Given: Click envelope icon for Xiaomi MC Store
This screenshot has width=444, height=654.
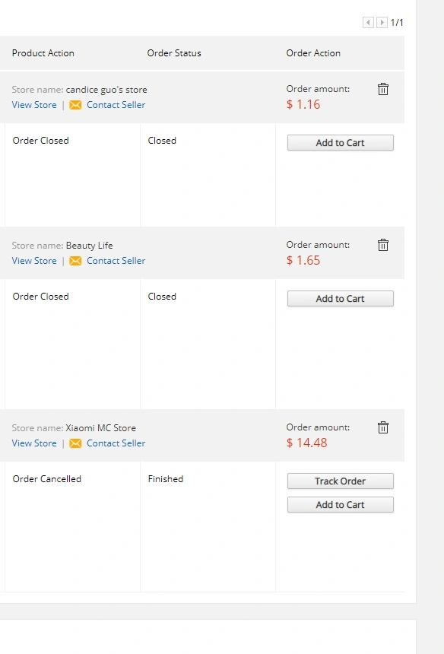Looking at the screenshot, I should point(75,443).
